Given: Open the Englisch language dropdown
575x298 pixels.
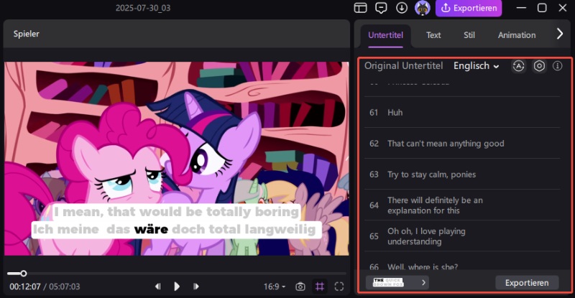Looking at the screenshot, I should tap(476, 66).
